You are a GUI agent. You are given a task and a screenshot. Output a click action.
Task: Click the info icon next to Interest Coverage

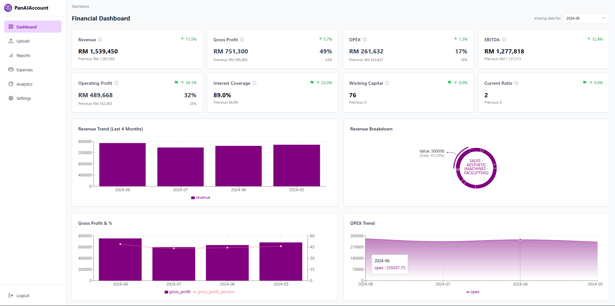[x=254, y=83]
